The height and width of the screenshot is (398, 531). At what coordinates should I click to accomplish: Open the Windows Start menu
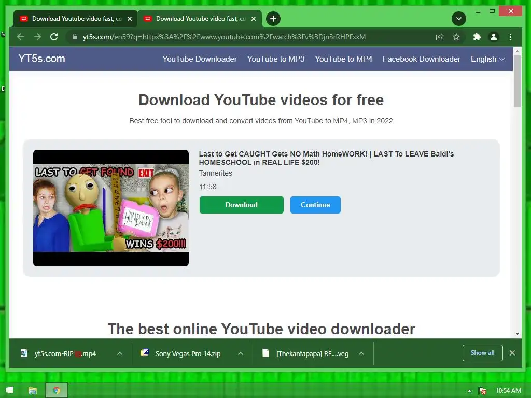coord(9,390)
